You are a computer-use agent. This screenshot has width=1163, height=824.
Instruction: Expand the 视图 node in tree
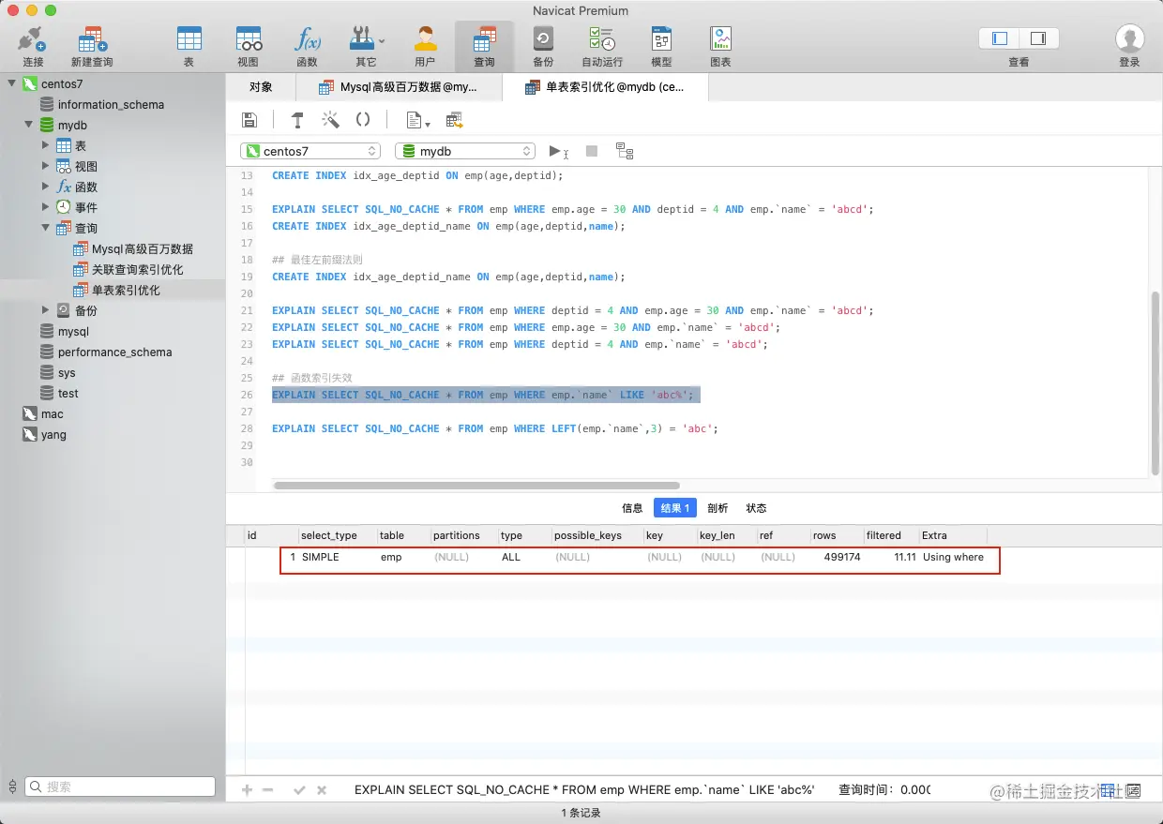46,166
